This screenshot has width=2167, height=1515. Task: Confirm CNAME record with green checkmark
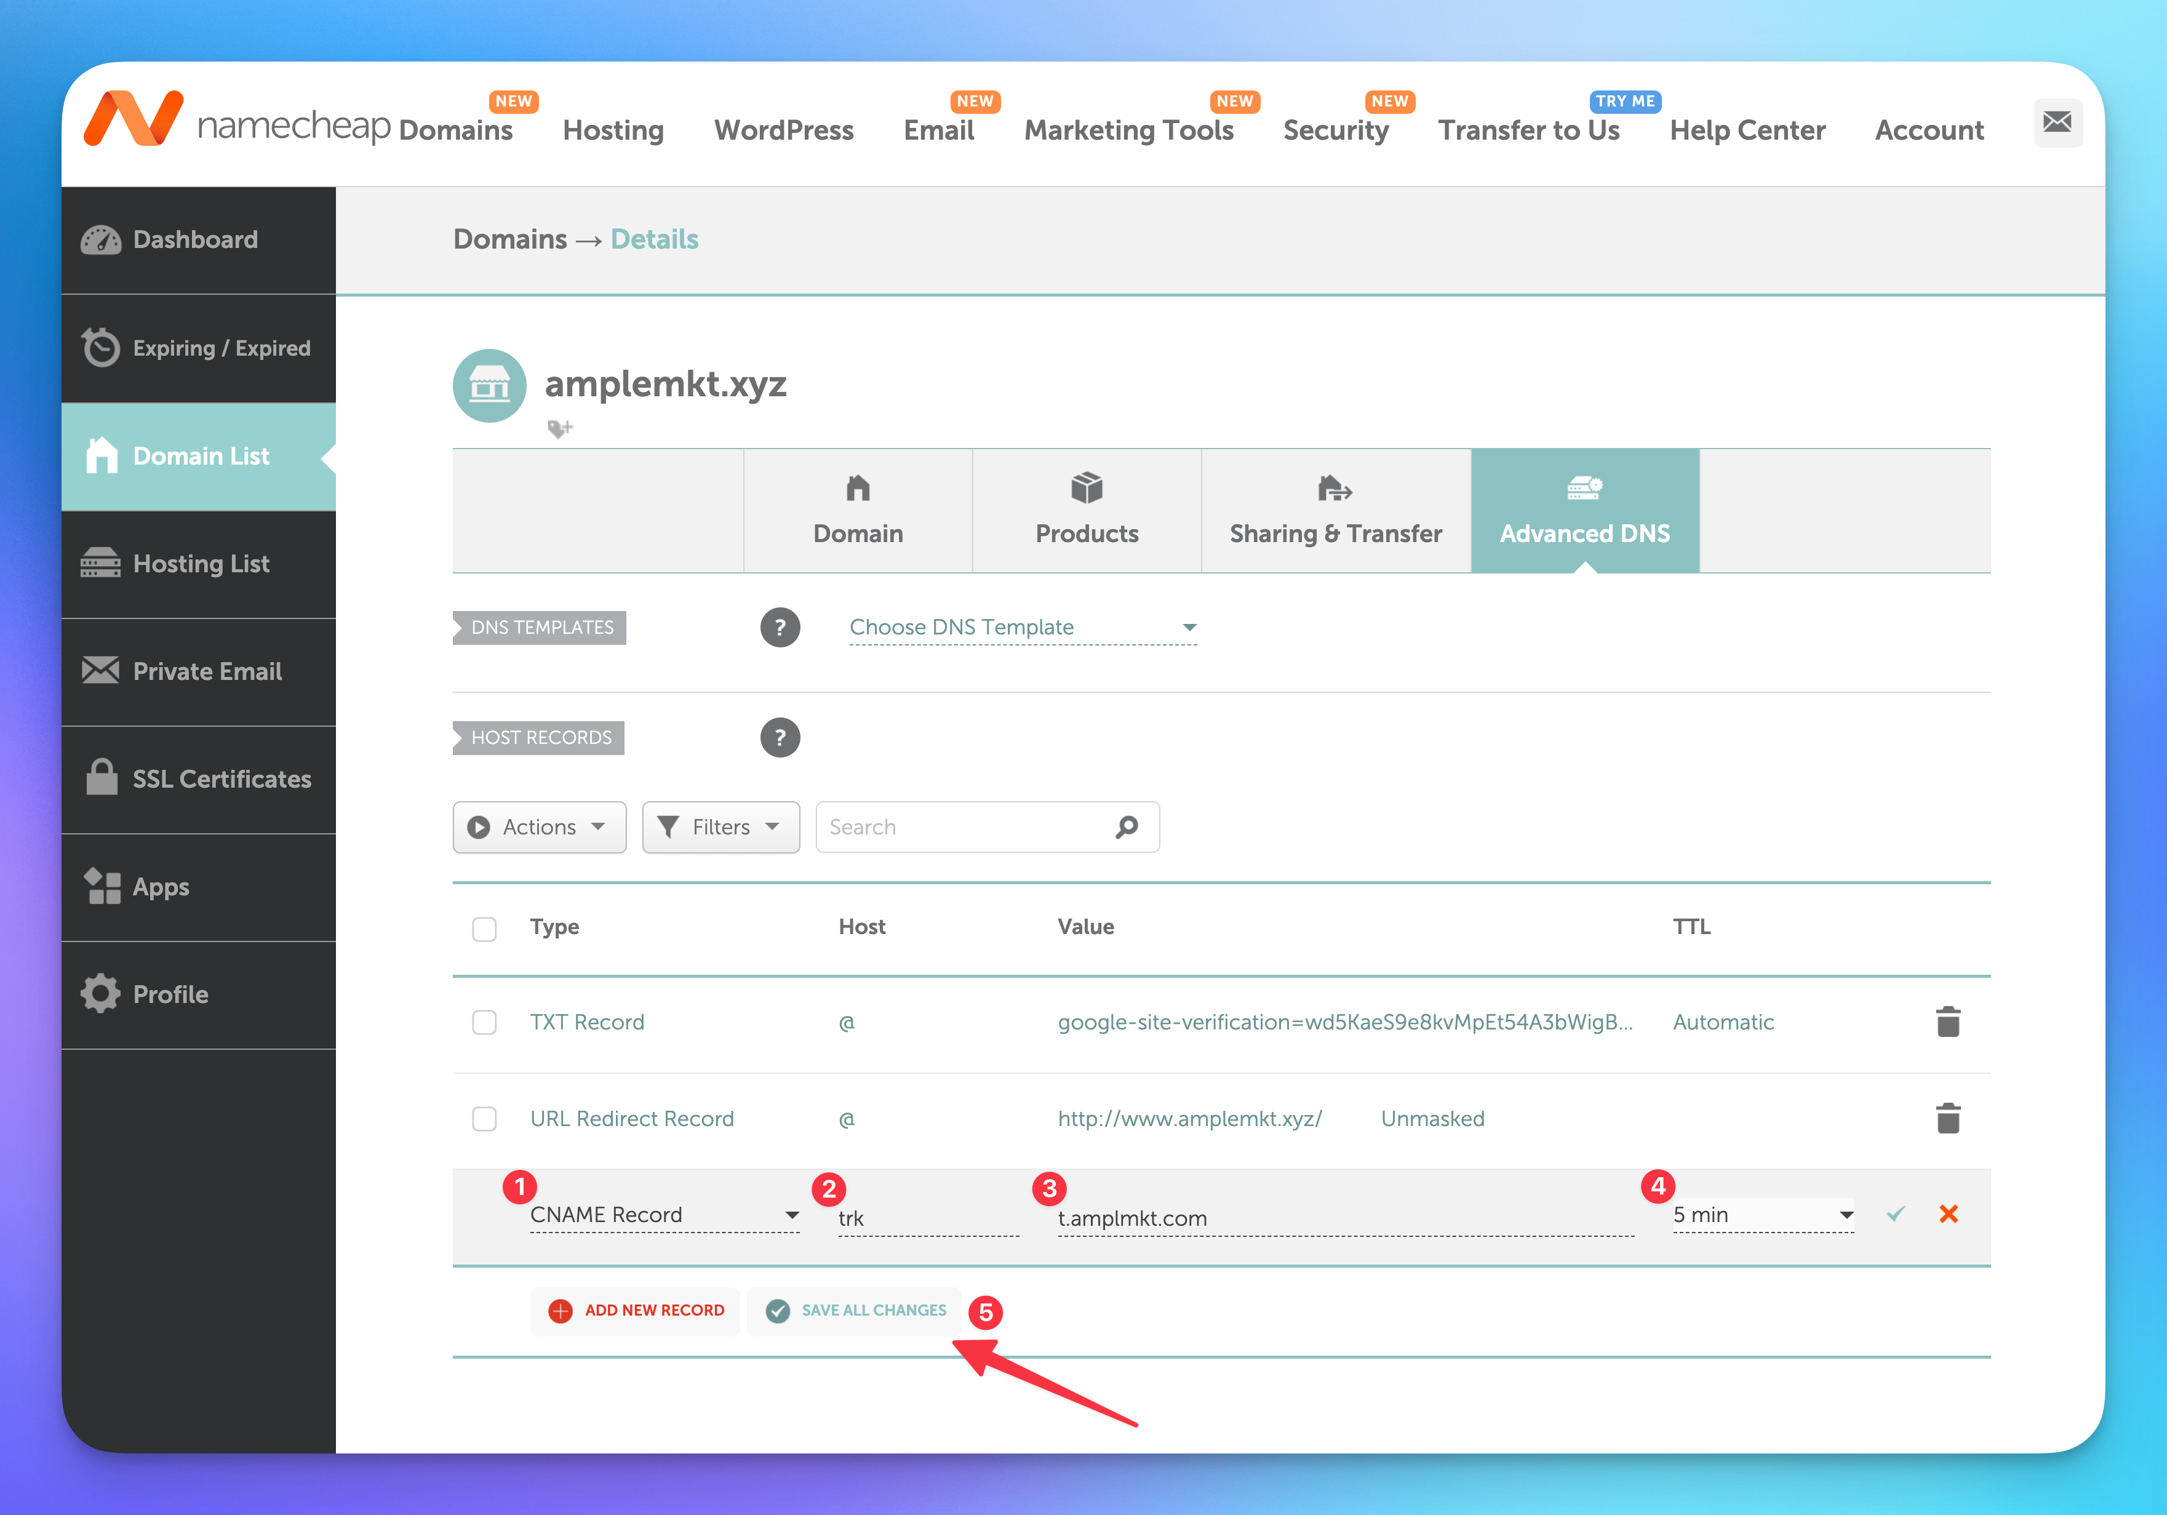click(1895, 1214)
